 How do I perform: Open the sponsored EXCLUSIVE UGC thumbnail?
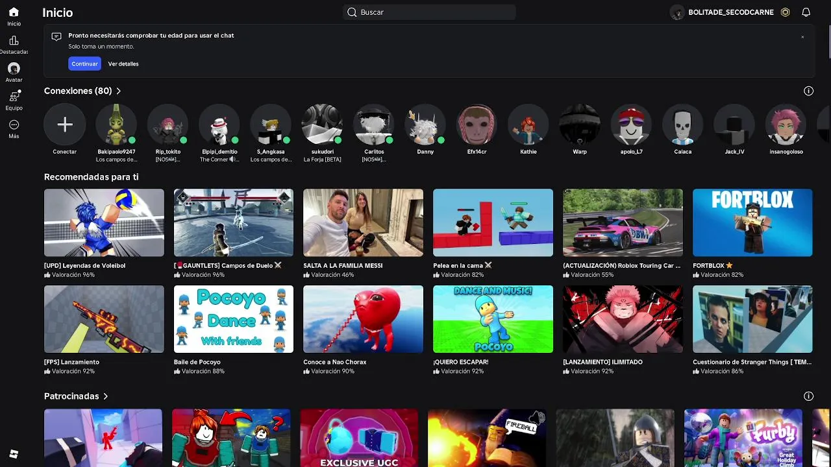coord(359,438)
